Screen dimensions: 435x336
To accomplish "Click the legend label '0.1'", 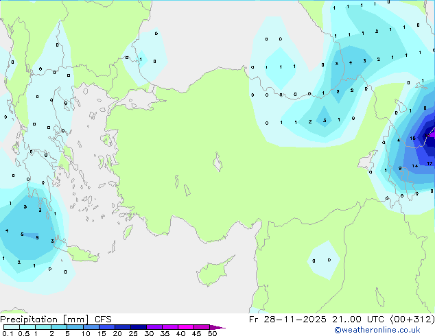I will coord(8,333).
